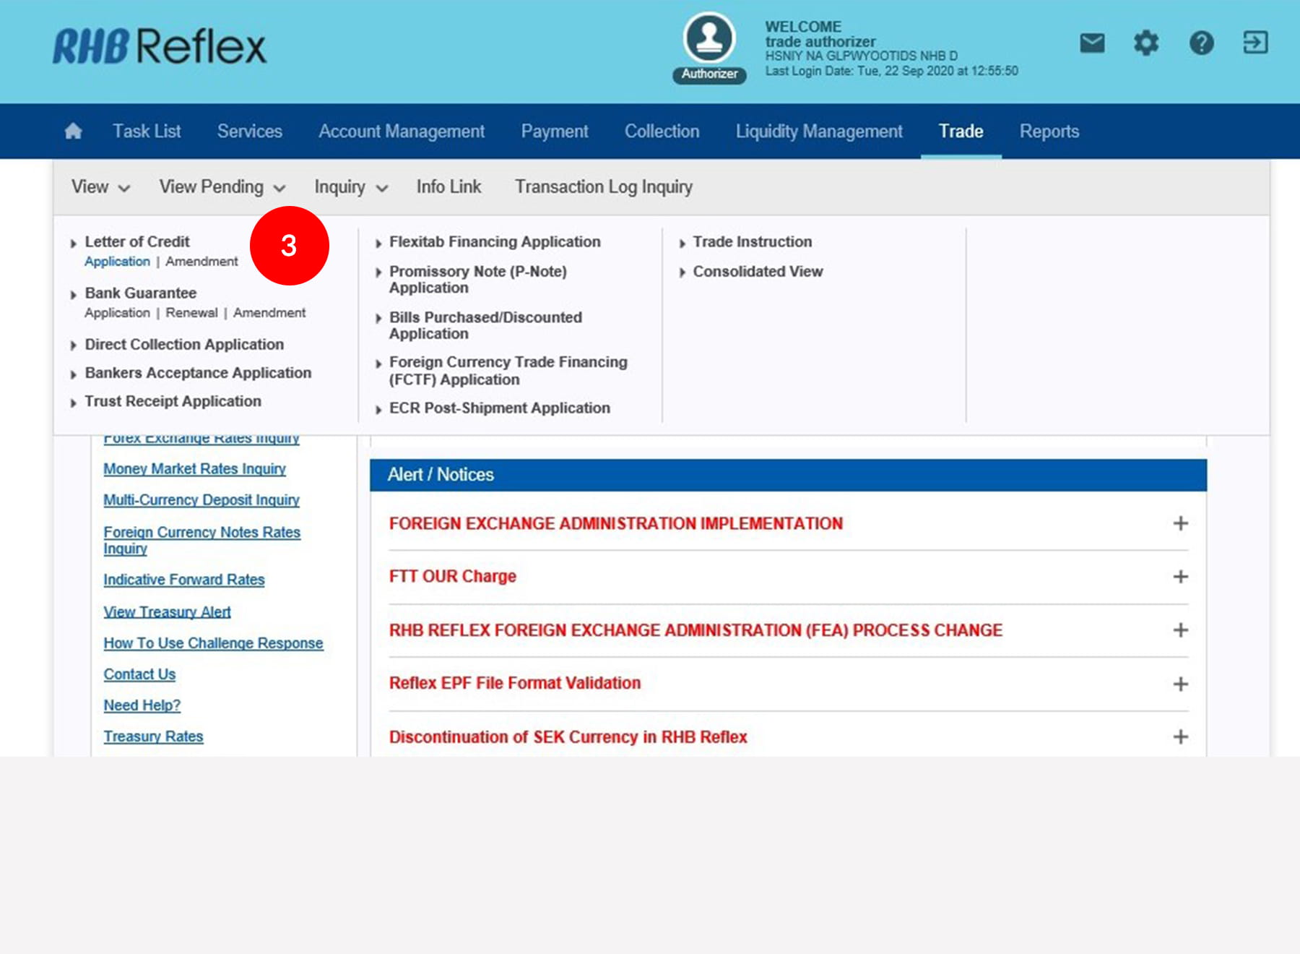The height and width of the screenshot is (954, 1300).
Task: Click the logout icon
Action: [x=1255, y=43]
